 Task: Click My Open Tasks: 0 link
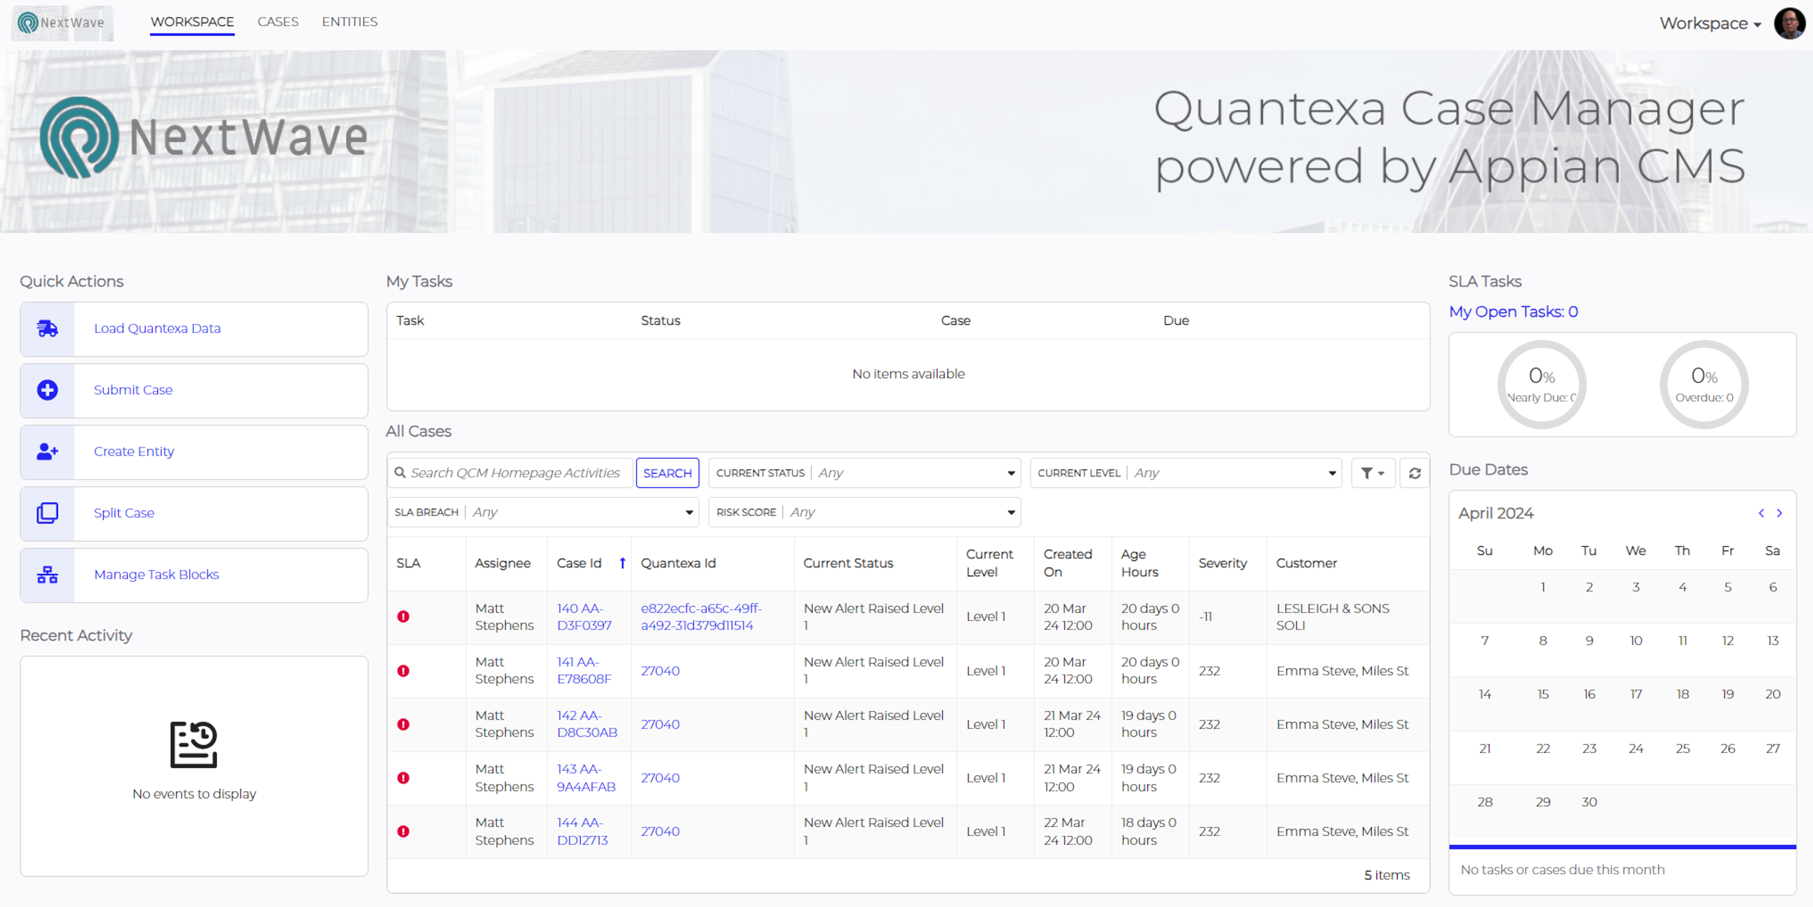1513,312
